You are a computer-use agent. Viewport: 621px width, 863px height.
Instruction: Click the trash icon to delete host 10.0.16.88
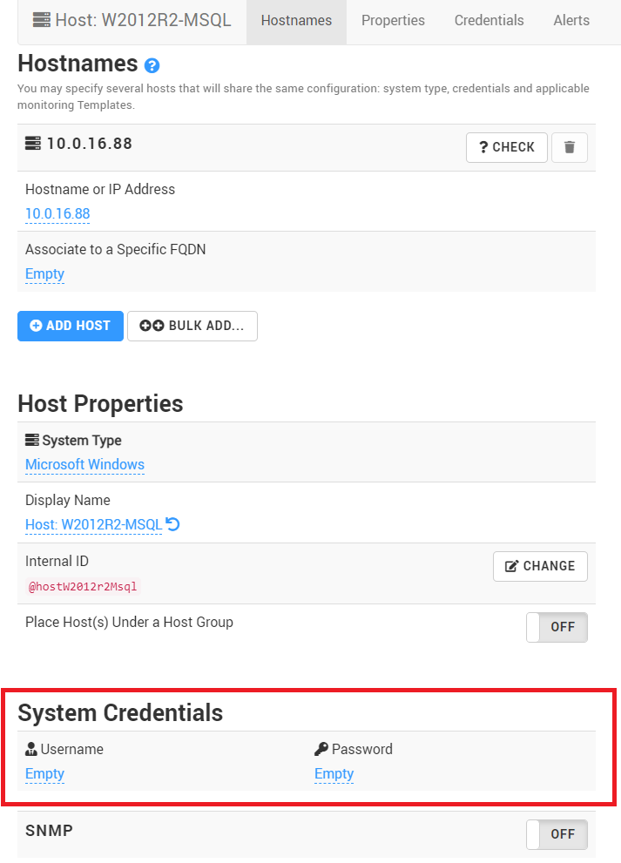click(570, 147)
